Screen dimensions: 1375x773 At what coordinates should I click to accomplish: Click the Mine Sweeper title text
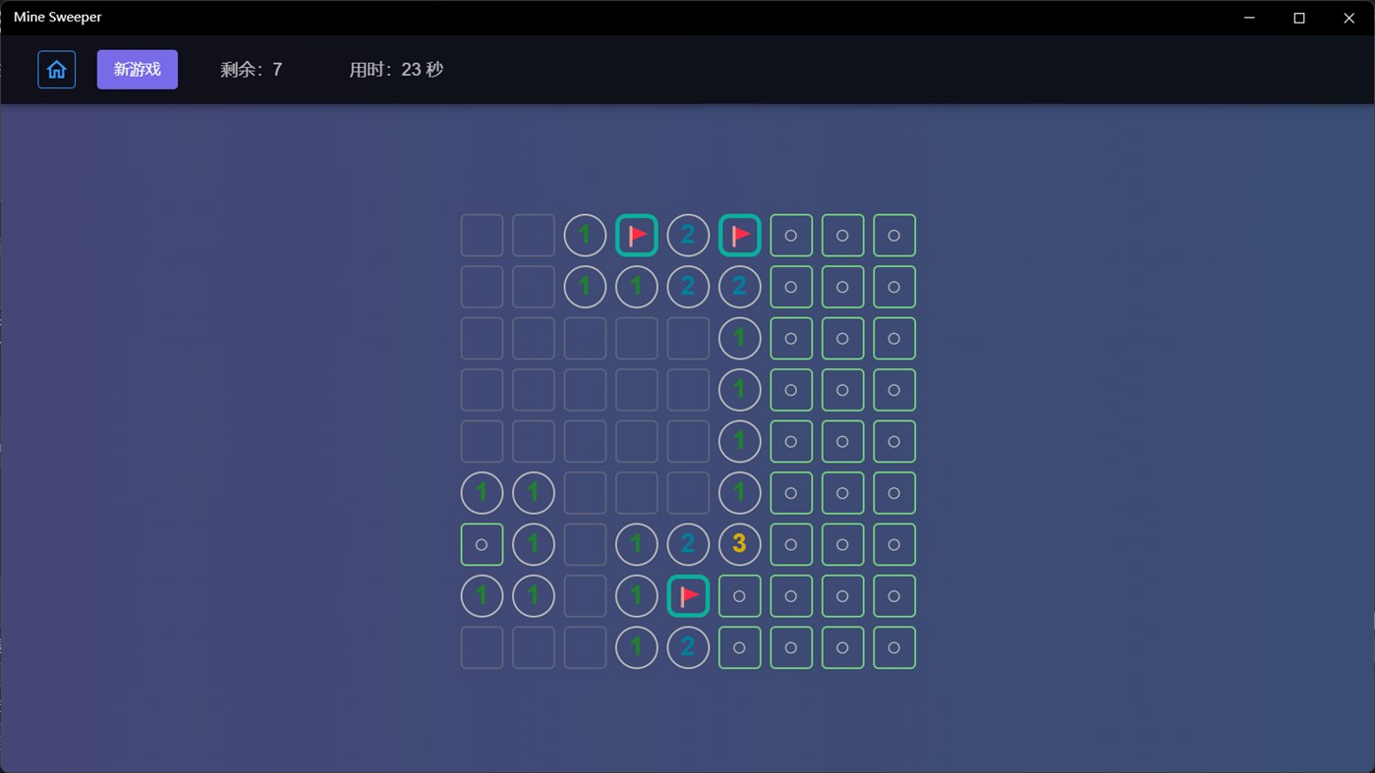[57, 17]
